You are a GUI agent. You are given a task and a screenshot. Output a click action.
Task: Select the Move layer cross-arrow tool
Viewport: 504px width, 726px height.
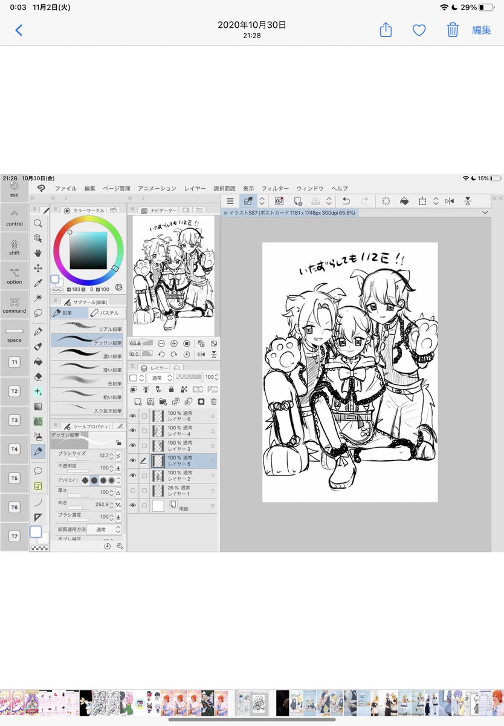(x=38, y=268)
